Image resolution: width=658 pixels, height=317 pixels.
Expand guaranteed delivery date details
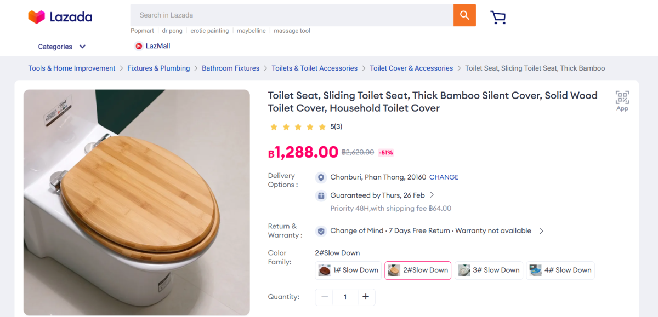point(432,195)
